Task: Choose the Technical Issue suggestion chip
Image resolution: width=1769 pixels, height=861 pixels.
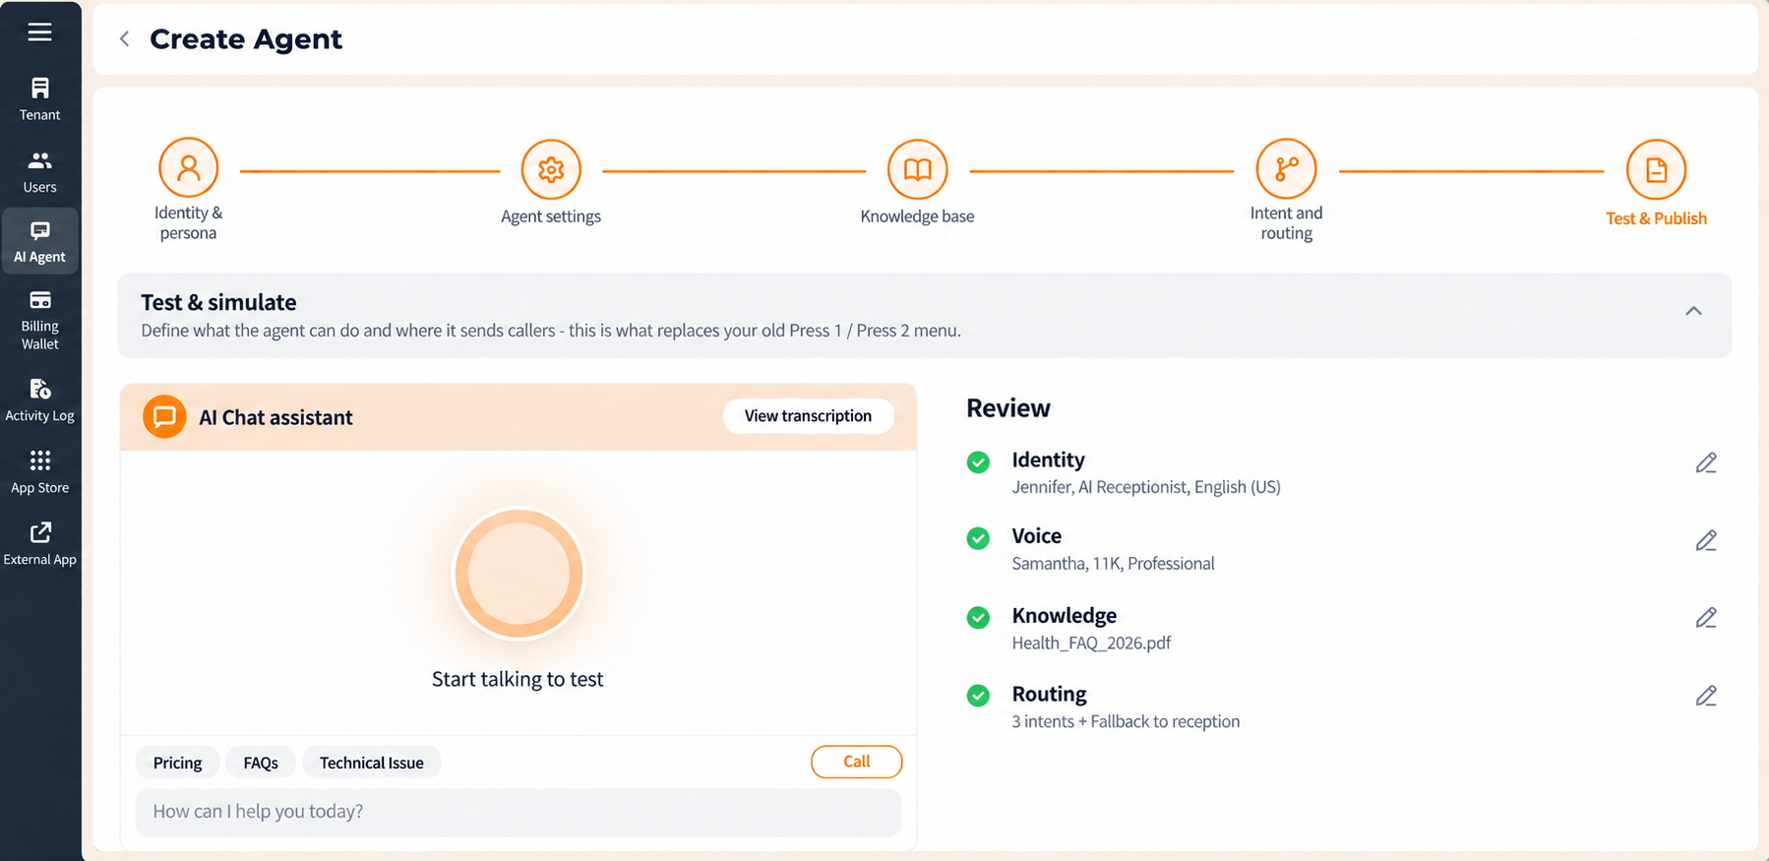Action: [x=371, y=763]
